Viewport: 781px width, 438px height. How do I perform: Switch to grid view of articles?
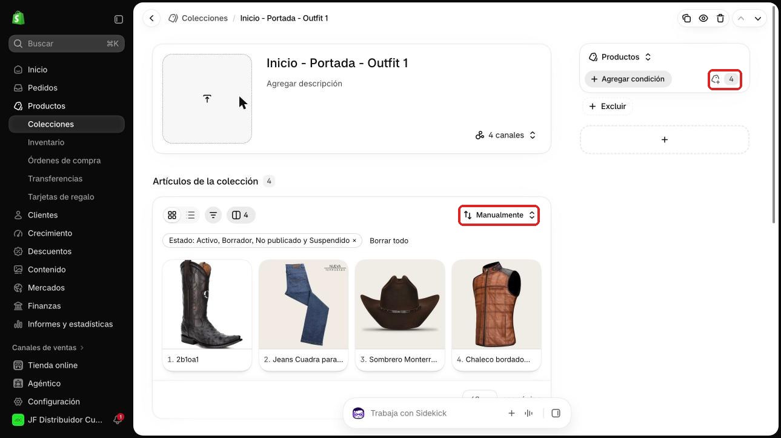(x=172, y=215)
